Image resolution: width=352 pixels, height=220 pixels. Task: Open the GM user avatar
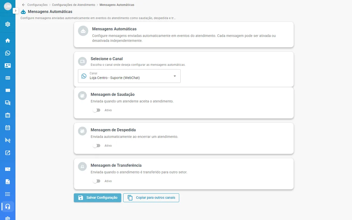8,6
